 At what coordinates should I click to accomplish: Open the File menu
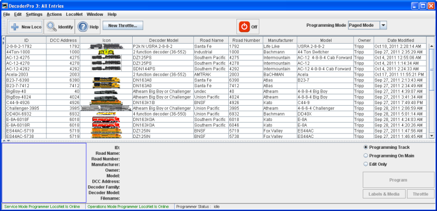click(x=7, y=14)
